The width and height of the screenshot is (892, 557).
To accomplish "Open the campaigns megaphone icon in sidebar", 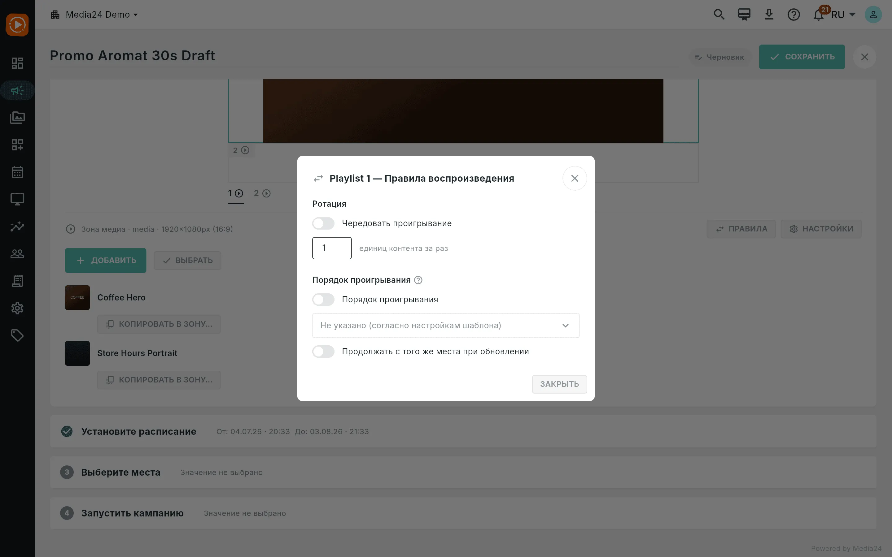I will click(x=17, y=91).
